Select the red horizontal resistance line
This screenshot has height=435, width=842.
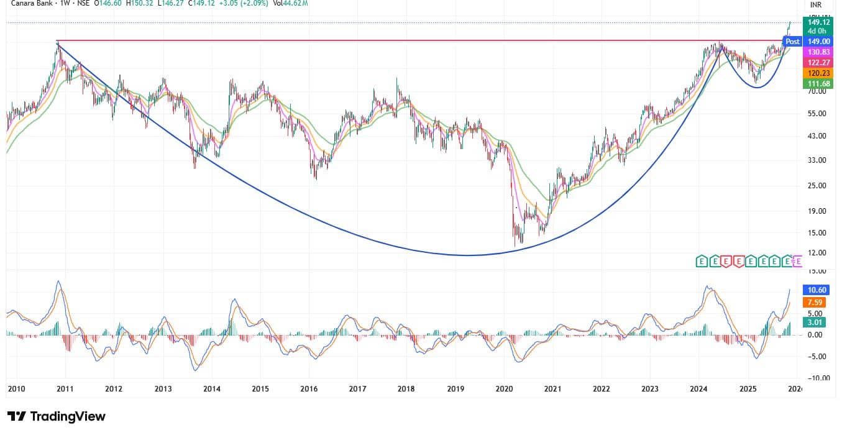pos(373,41)
